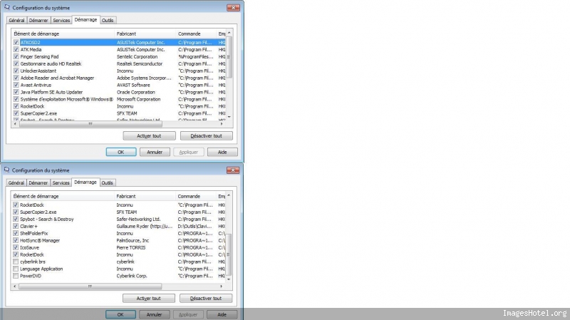Open Général tab in lower window
Image resolution: width=570 pixels, height=320 pixels.
pos(16,183)
